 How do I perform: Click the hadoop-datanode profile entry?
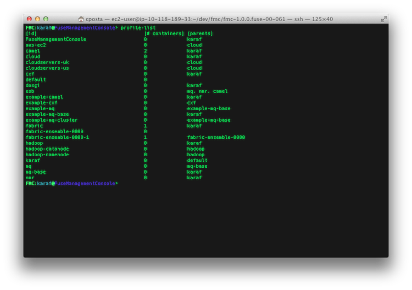pyautogui.click(x=47, y=149)
